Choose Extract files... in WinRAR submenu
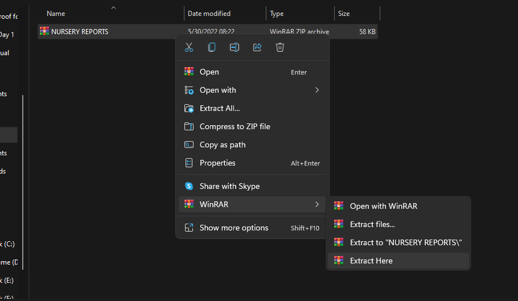The image size is (518, 301). pos(372,224)
